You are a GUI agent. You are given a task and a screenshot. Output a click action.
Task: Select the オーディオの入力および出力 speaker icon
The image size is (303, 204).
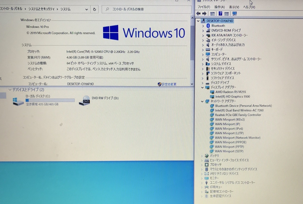coord(208,45)
